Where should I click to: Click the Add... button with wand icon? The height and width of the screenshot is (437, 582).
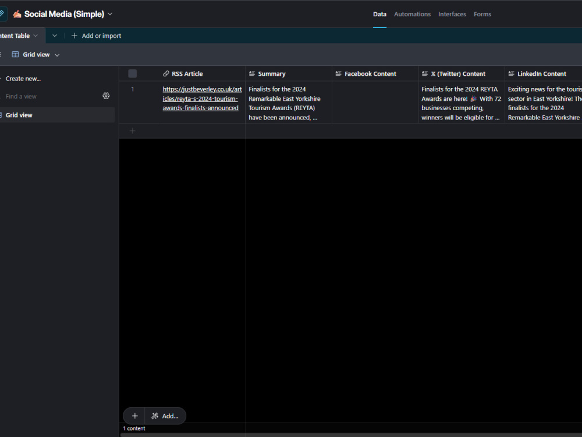(x=165, y=416)
